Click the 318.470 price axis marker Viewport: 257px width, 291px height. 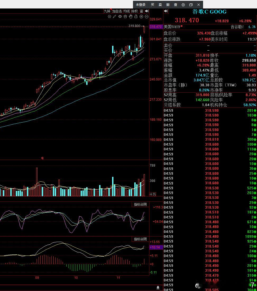156,27
